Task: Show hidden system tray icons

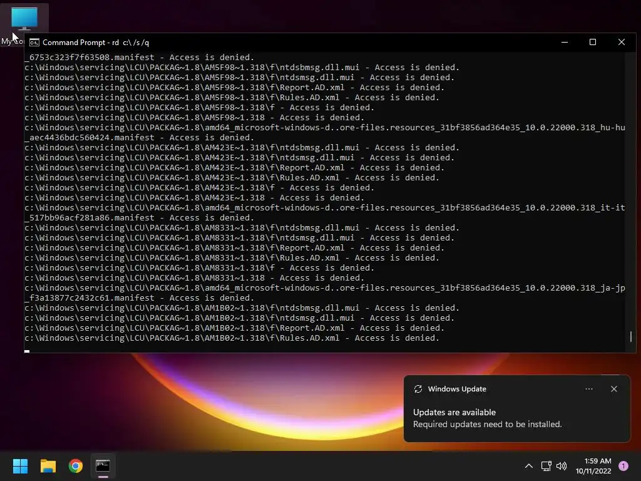Action: pyautogui.click(x=528, y=466)
